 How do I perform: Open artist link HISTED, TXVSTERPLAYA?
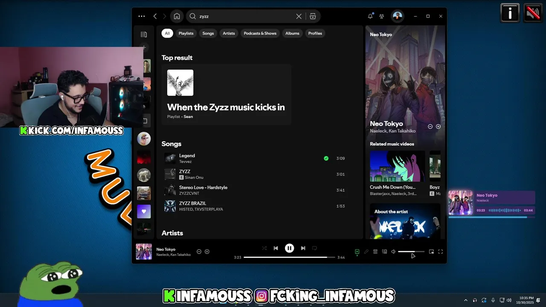[x=201, y=209]
